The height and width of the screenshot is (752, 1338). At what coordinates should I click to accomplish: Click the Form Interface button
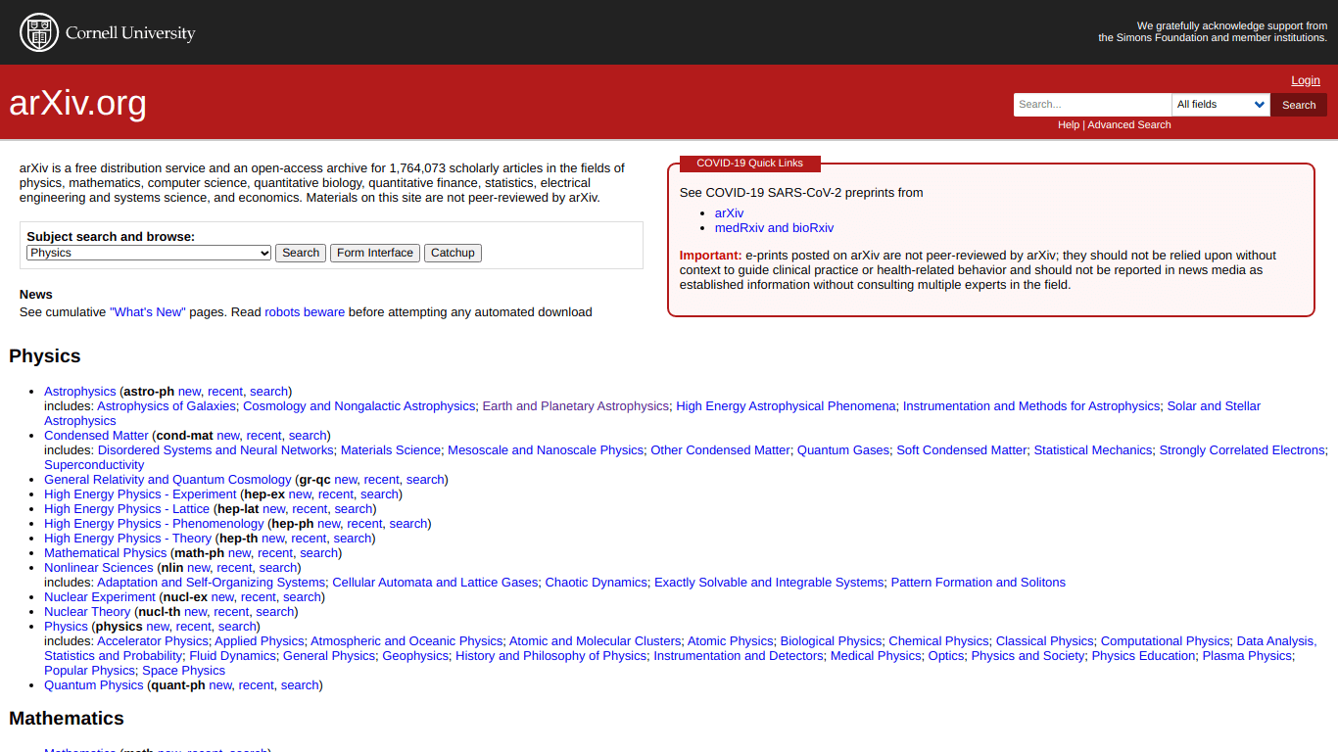click(375, 253)
